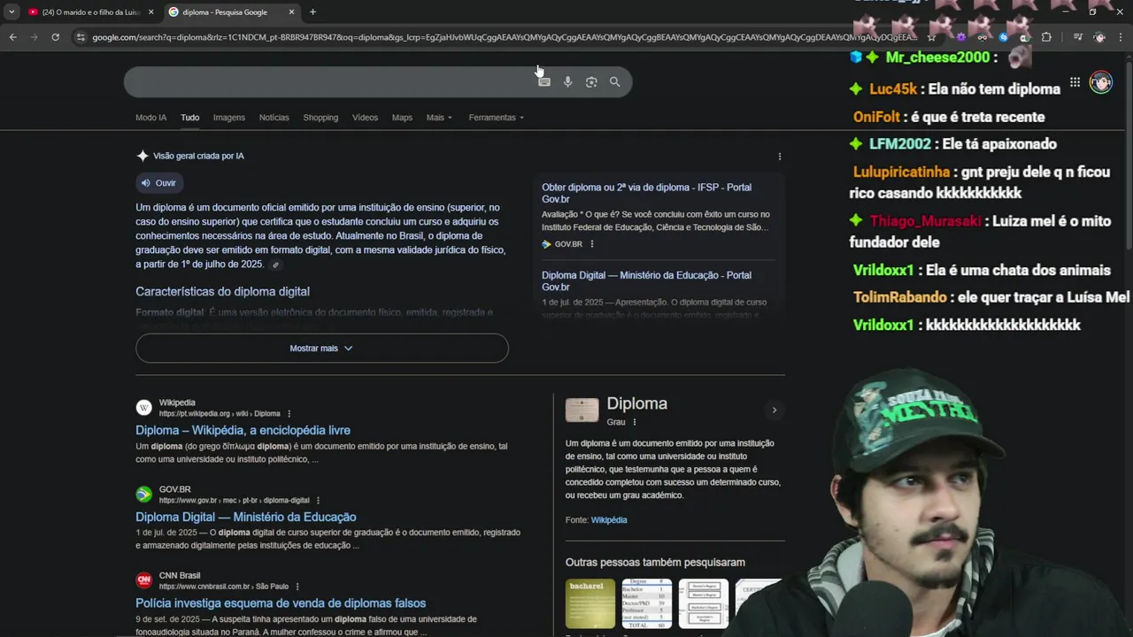Viewport: 1133px width, 637px height.
Task: Open the Google apps grid icon
Action: (x=1075, y=82)
